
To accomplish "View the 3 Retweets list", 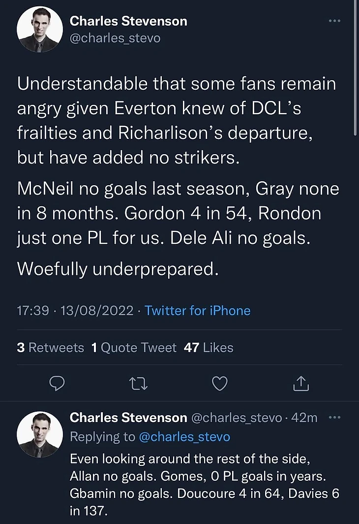I will point(50,348).
